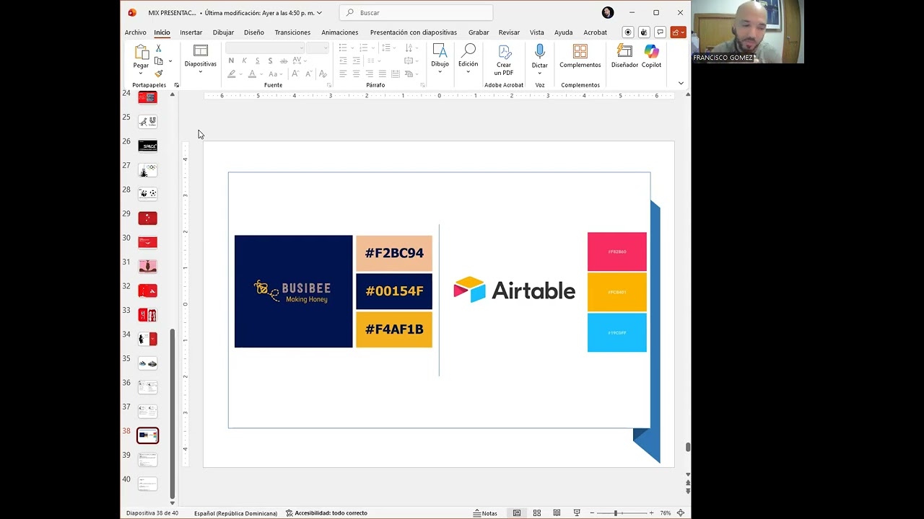This screenshot has height=519, width=924.
Task: Click the zoom in plus button
Action: 651,513
